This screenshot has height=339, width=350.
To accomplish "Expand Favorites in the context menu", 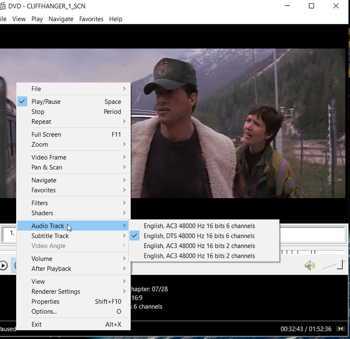I will pyautogui.click(x=73, y=190).
